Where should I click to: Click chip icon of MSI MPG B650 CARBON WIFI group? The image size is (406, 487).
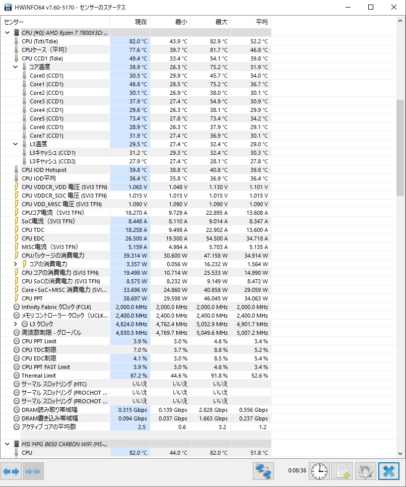(x=17, y=444)
